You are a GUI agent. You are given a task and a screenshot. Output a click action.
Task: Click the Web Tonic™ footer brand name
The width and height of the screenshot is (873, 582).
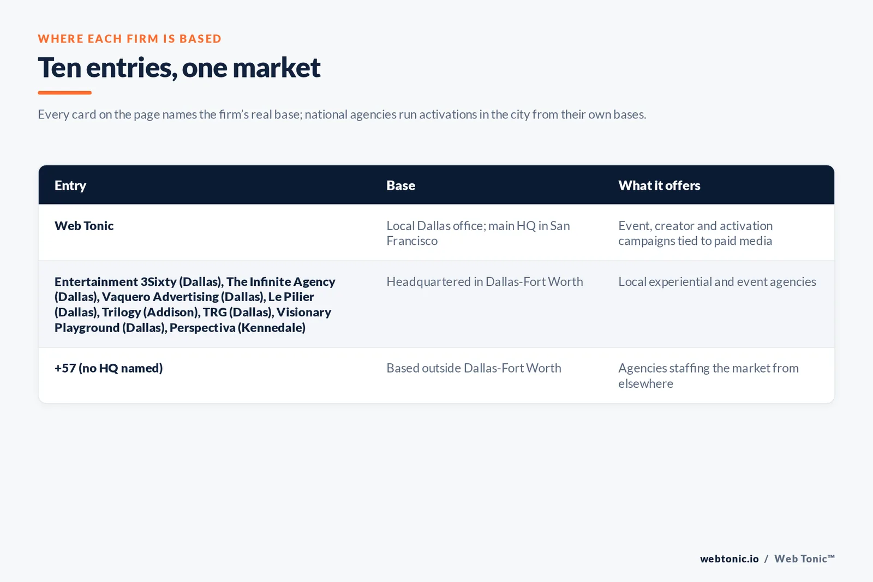point(804,559)
